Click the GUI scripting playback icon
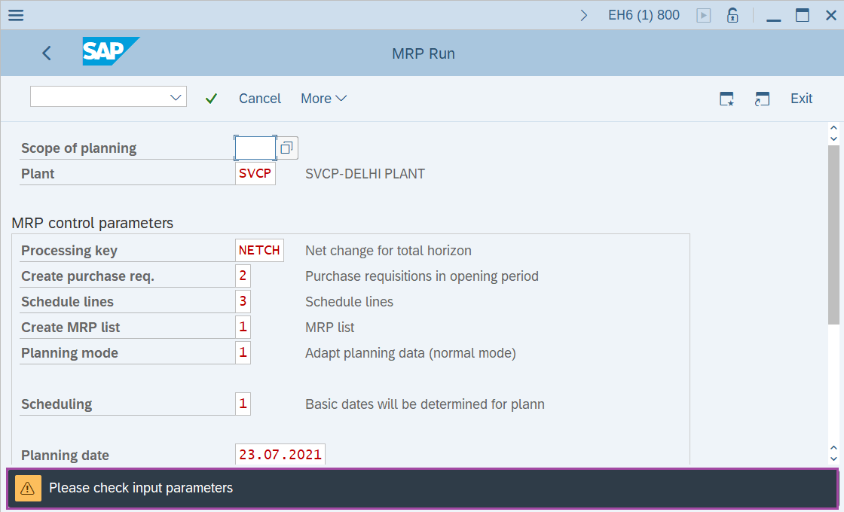 pos(703,14)
